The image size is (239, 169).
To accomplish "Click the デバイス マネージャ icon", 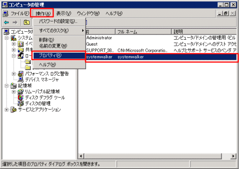I will point(21,79).
